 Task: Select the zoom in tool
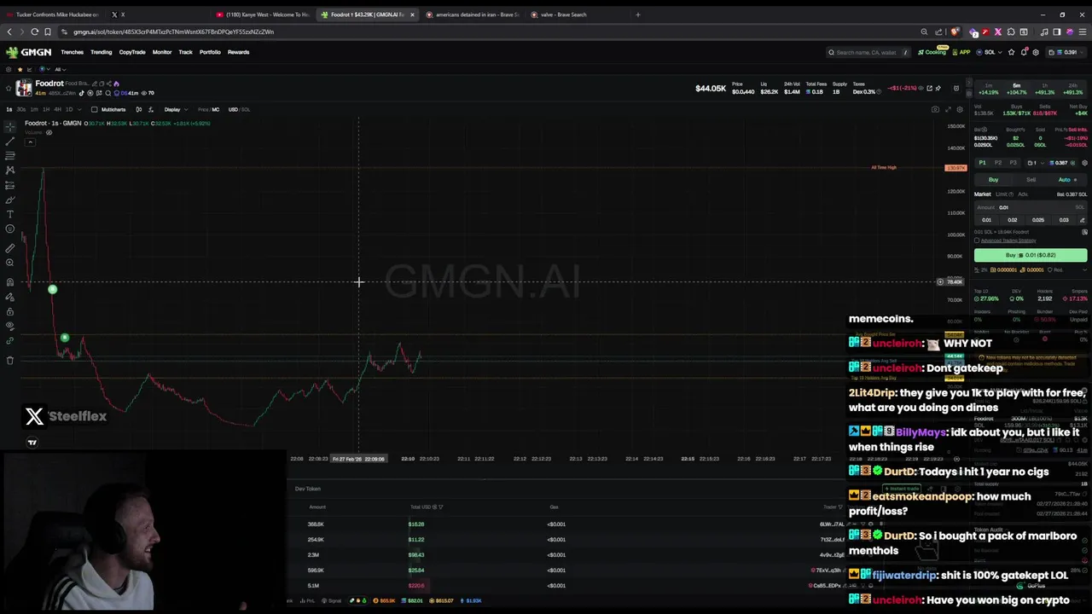(10, 263)
